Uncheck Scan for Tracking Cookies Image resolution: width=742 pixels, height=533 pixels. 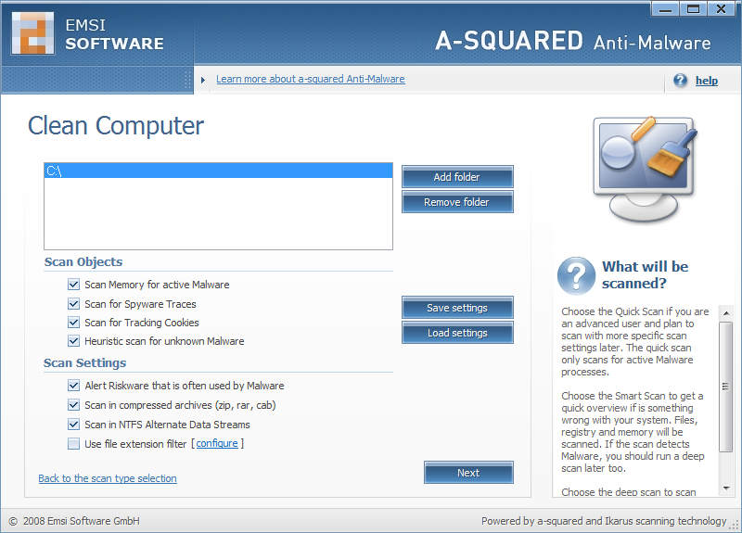(x=73, y=323)
